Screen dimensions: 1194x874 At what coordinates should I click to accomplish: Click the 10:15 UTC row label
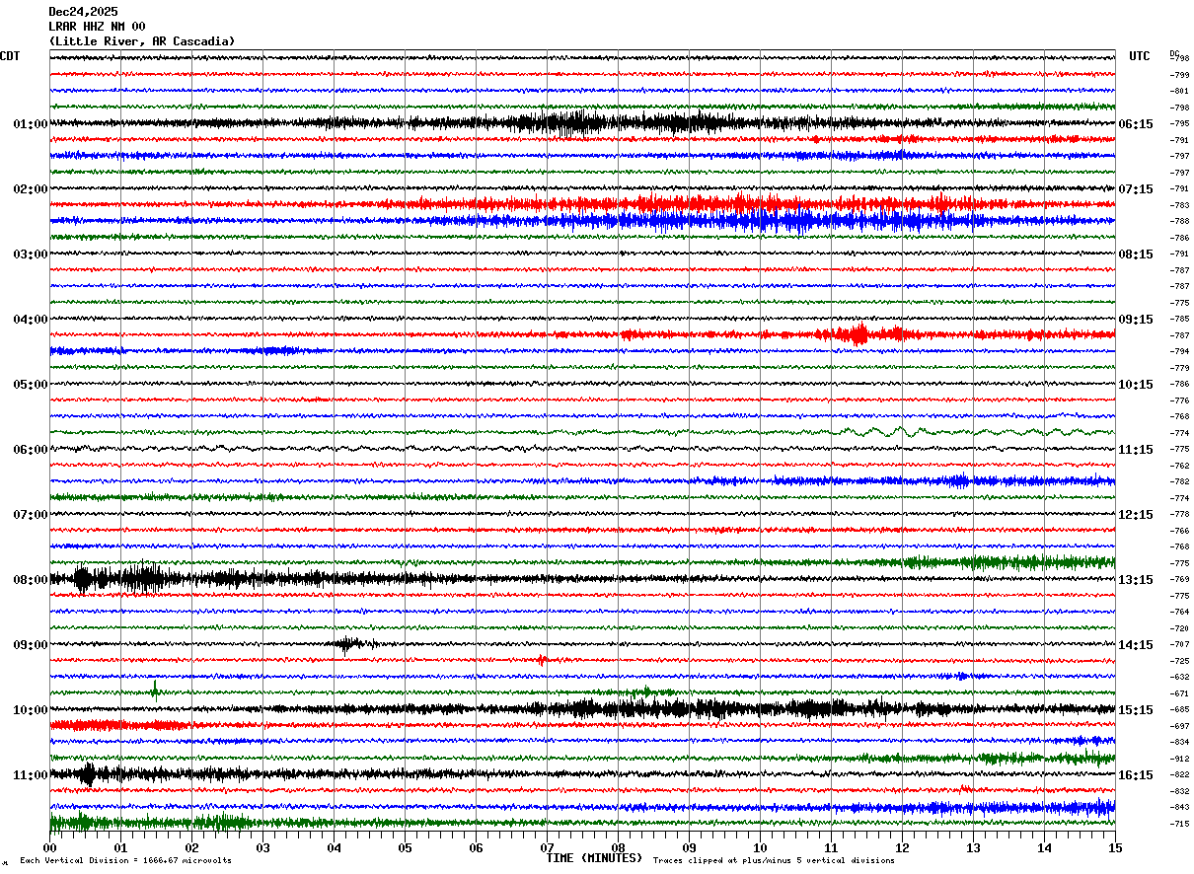[1137, 385]
